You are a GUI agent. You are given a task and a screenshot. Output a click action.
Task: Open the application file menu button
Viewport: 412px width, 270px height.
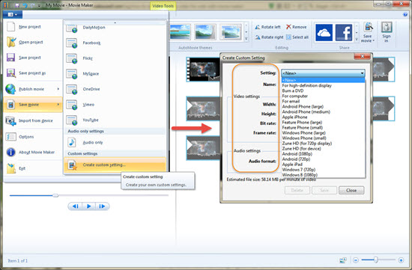12,14
